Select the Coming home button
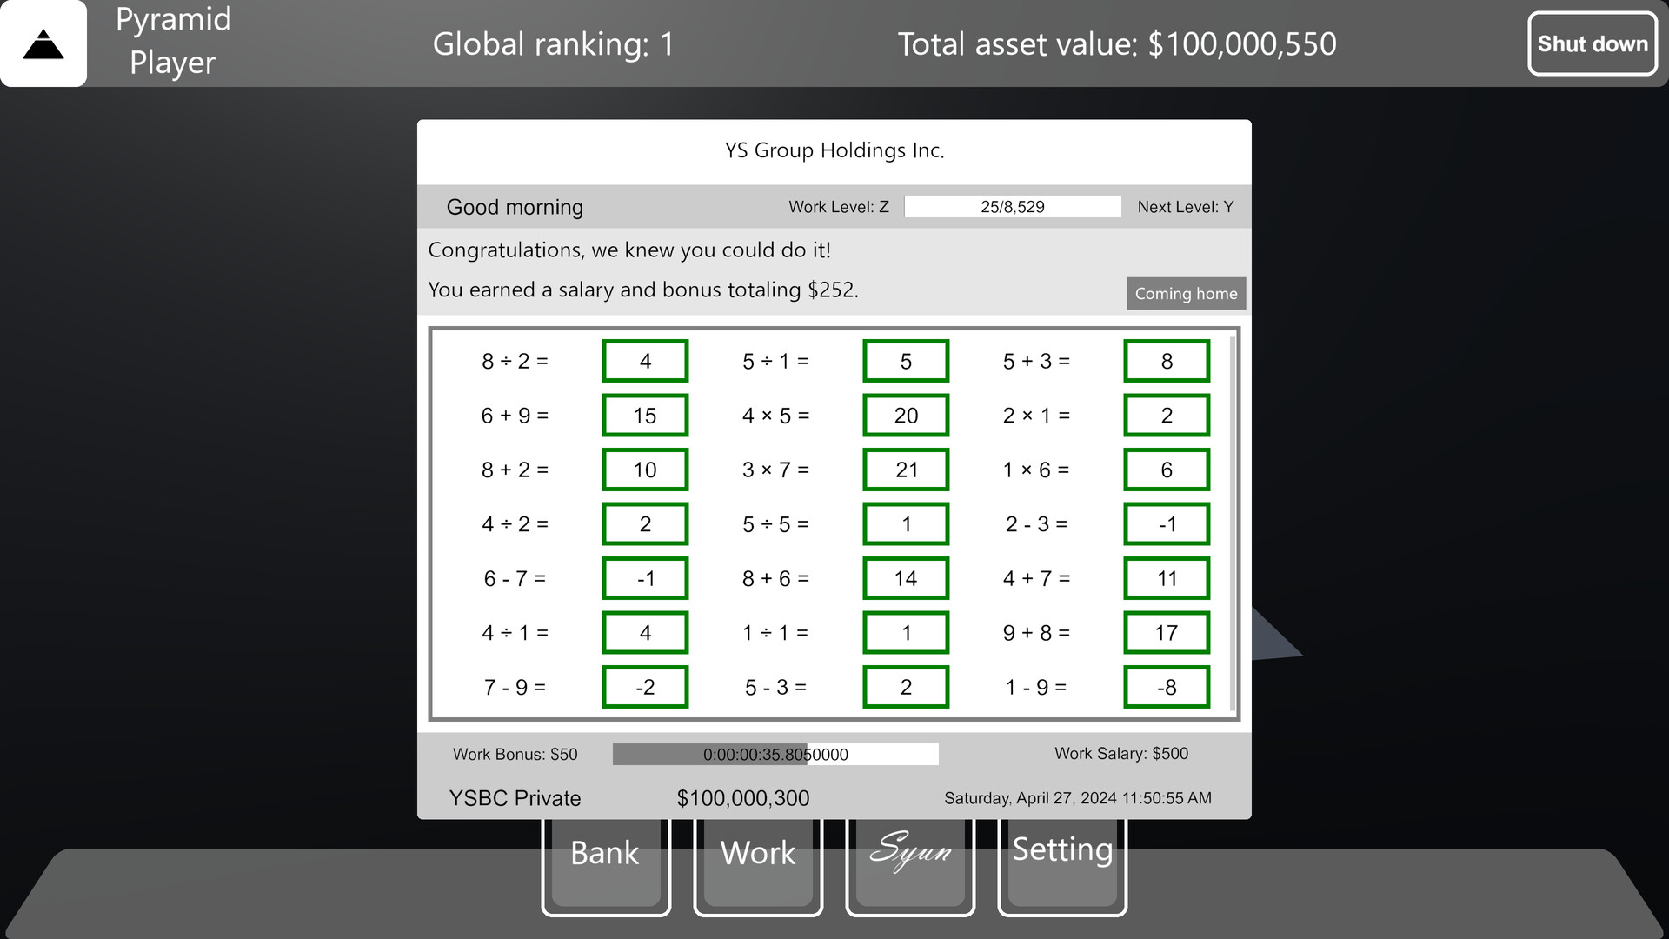 1186,293
